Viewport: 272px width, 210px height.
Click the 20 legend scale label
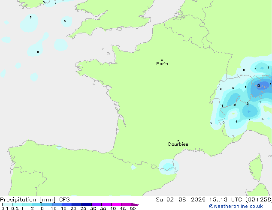[x=73, y=208]
